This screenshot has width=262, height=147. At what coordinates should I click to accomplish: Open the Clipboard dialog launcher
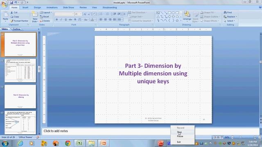[28, 24]
